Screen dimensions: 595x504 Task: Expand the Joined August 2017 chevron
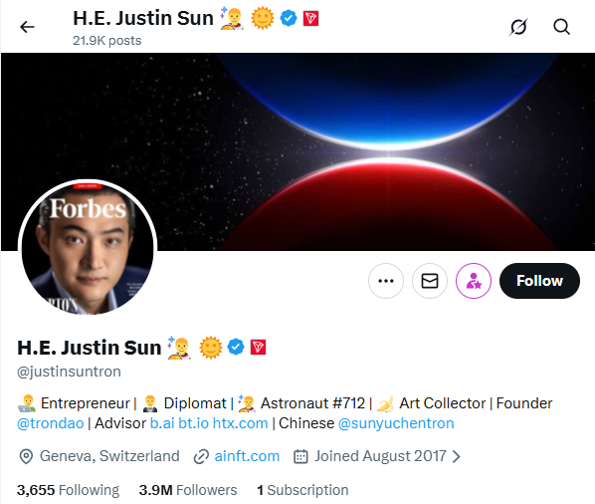[x=457, y=456]
